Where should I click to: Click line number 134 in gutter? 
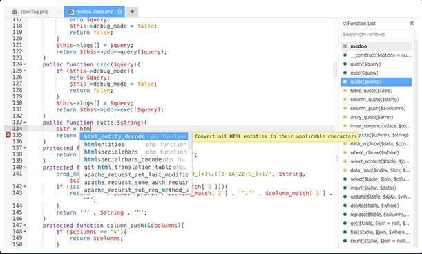(17, 129)
